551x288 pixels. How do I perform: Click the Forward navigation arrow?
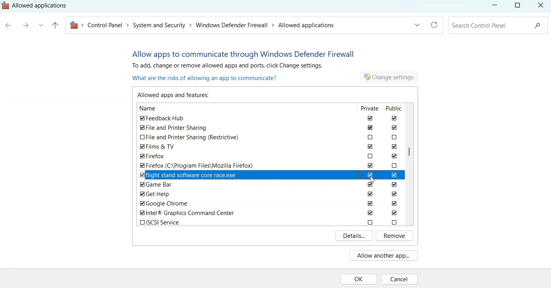coord(26,25)
